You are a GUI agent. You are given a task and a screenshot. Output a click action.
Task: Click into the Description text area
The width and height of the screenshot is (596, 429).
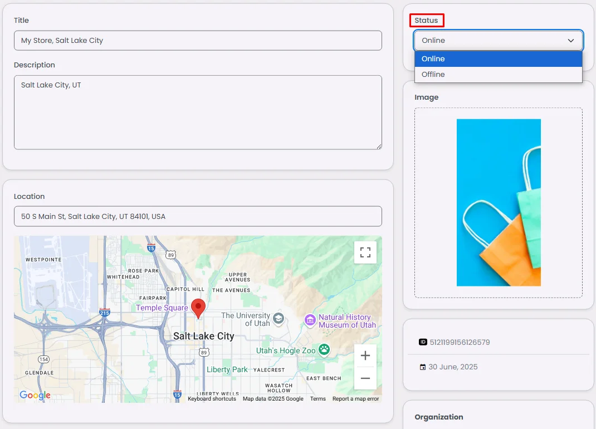(x=198, y=112)
